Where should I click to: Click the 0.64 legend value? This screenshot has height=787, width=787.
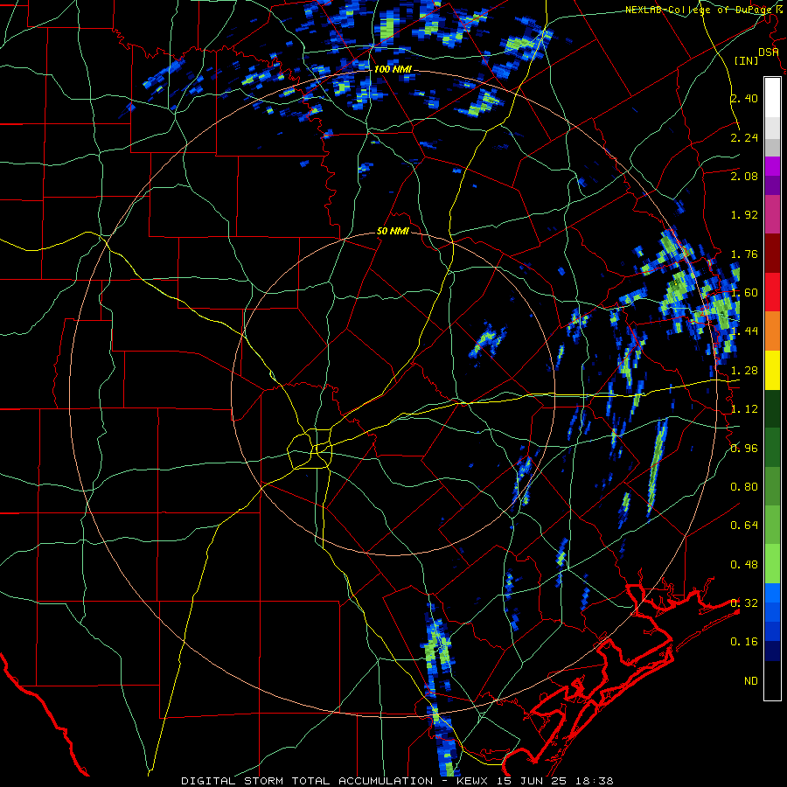[744, 526]
